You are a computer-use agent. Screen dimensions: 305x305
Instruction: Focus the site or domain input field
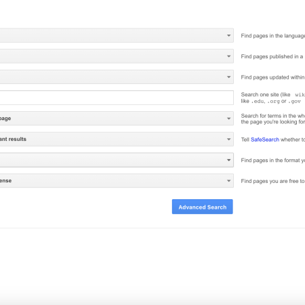point(117,98)
